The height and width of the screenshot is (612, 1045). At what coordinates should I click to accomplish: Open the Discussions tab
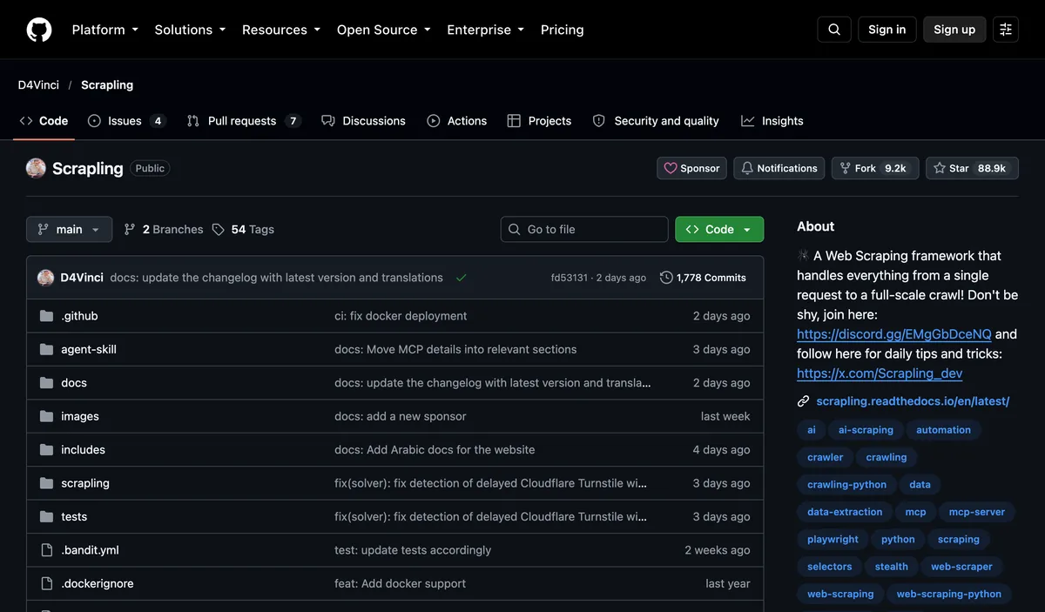(x=364, y=121)
